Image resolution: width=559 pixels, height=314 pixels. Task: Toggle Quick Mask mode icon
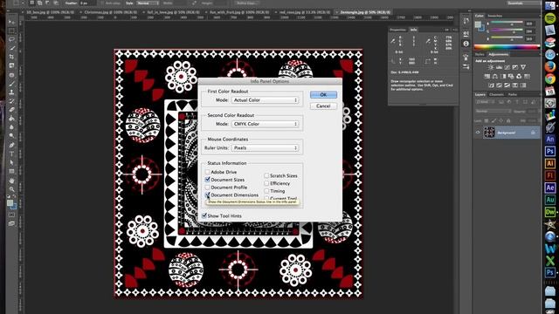[11, 215]
